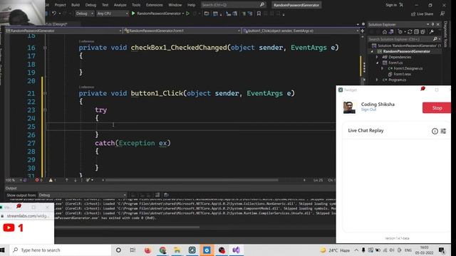Open the Debug configuration dropdown
Screen dimensions: 456x256
(x=84, y=14)
